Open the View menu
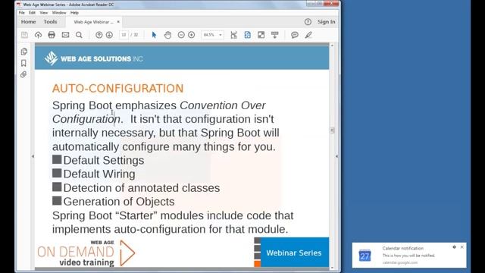 pos(44,13)
